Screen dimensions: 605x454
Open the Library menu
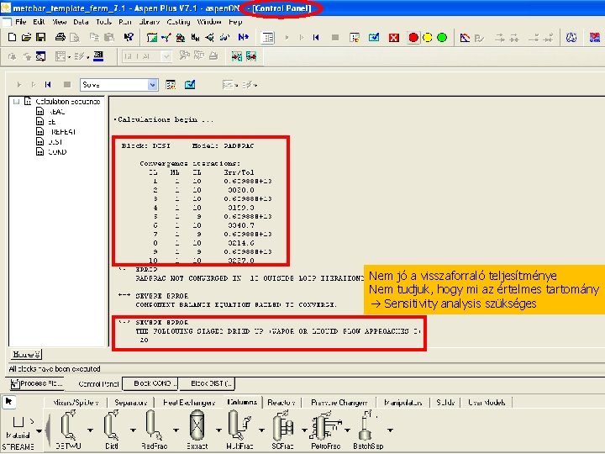[x=150, y=22]
